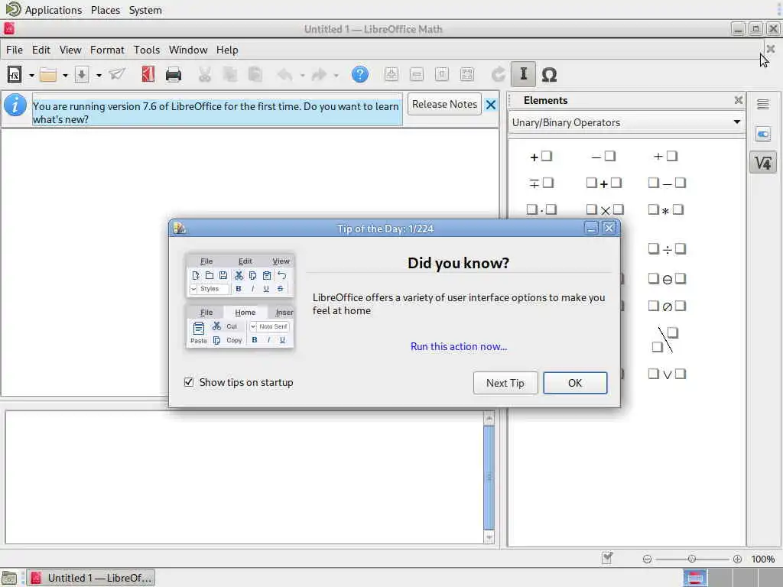Image resolution: width=783 pixels, height=587 pixels.
Task: Uncheck Show tips on startup
Action: [x=189, y=382]
